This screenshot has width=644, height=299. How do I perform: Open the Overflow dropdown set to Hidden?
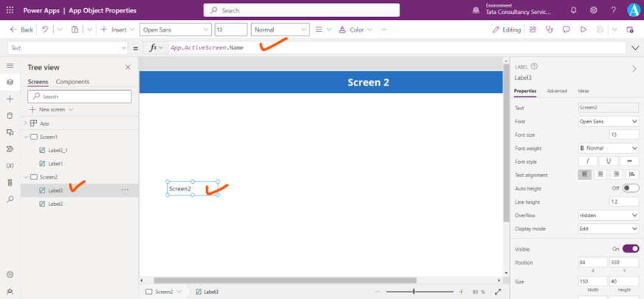click(x=609, y=216)
